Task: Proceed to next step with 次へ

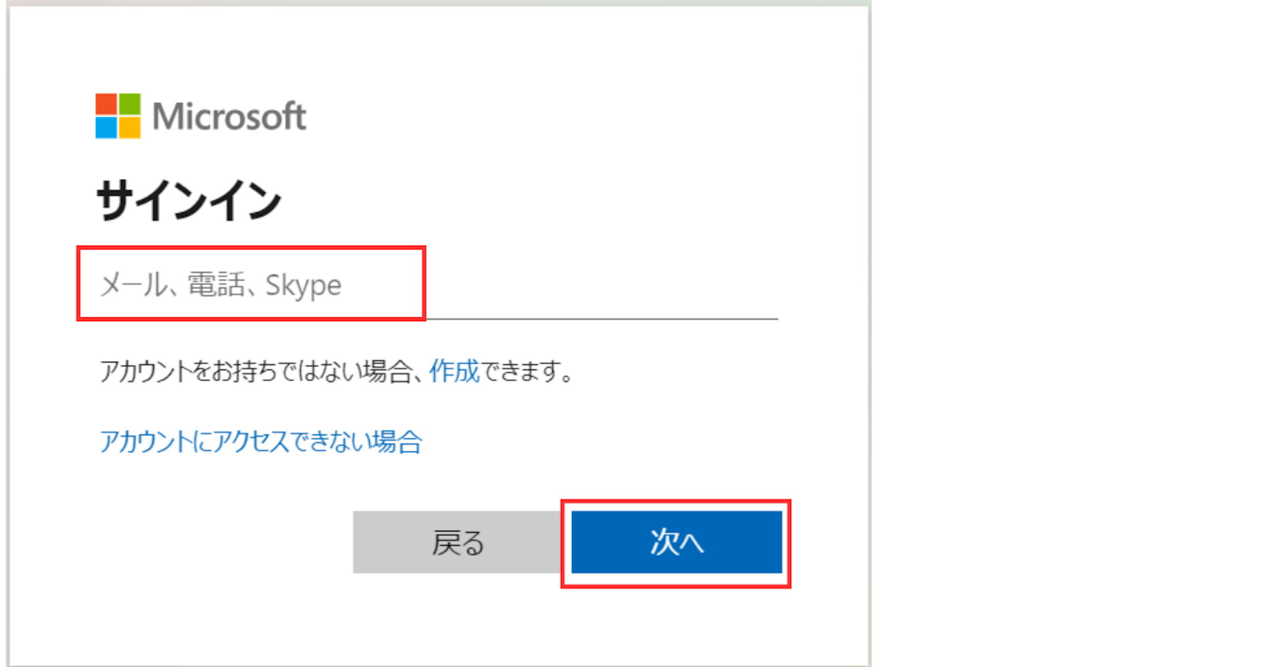Action: pos(677,542)
